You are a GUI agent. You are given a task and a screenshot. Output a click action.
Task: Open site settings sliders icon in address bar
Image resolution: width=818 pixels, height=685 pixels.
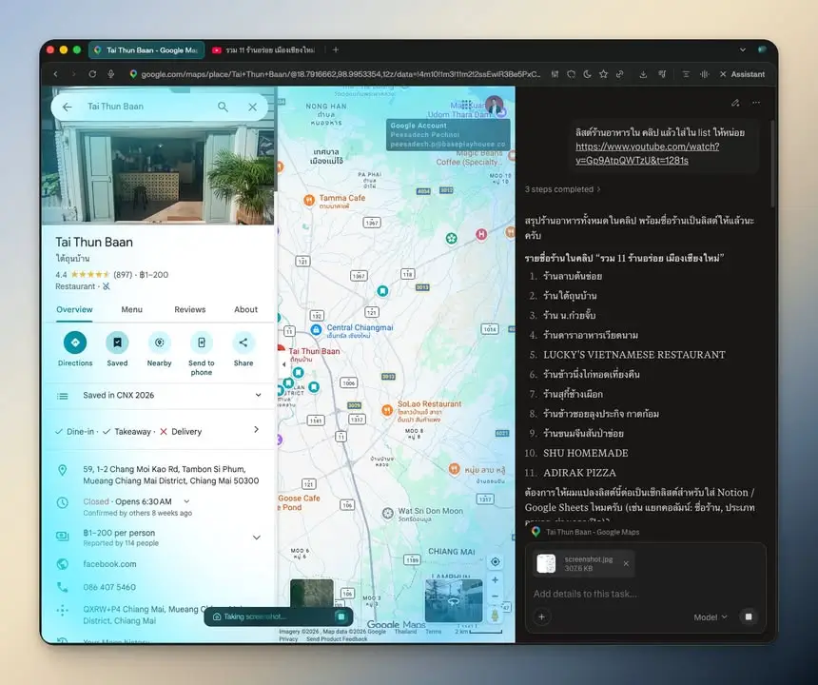555,74
